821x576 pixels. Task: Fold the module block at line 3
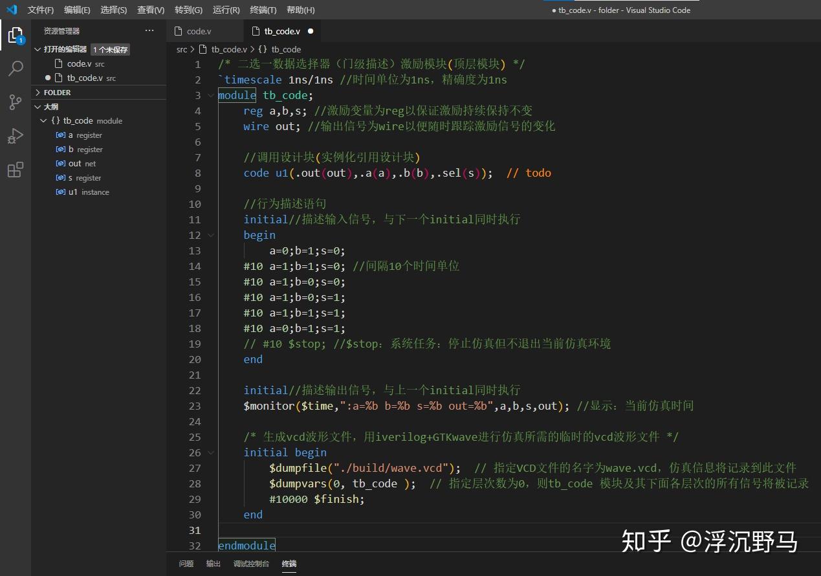[x=211, y=96]
